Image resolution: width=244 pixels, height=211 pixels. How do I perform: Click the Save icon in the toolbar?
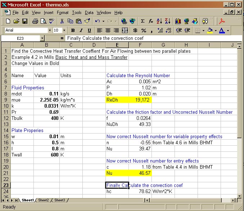(x=25, y=22)
